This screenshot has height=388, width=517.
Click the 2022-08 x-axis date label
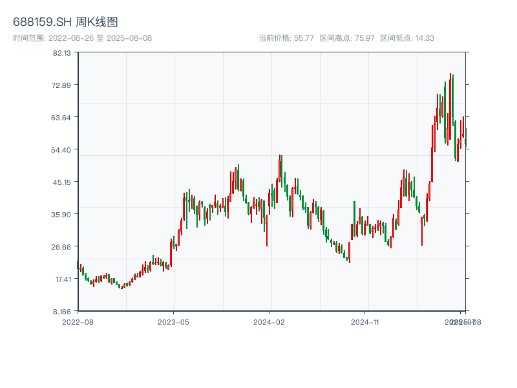click(78, 321)
